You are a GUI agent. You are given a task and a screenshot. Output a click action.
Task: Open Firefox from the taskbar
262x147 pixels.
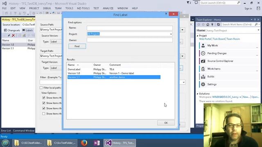pyautogui.click(x=84, y=143)
